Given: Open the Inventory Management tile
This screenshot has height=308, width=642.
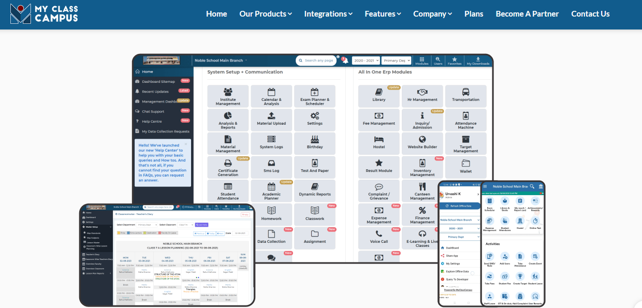Looking at the screenshot, I should click(422, 168).
